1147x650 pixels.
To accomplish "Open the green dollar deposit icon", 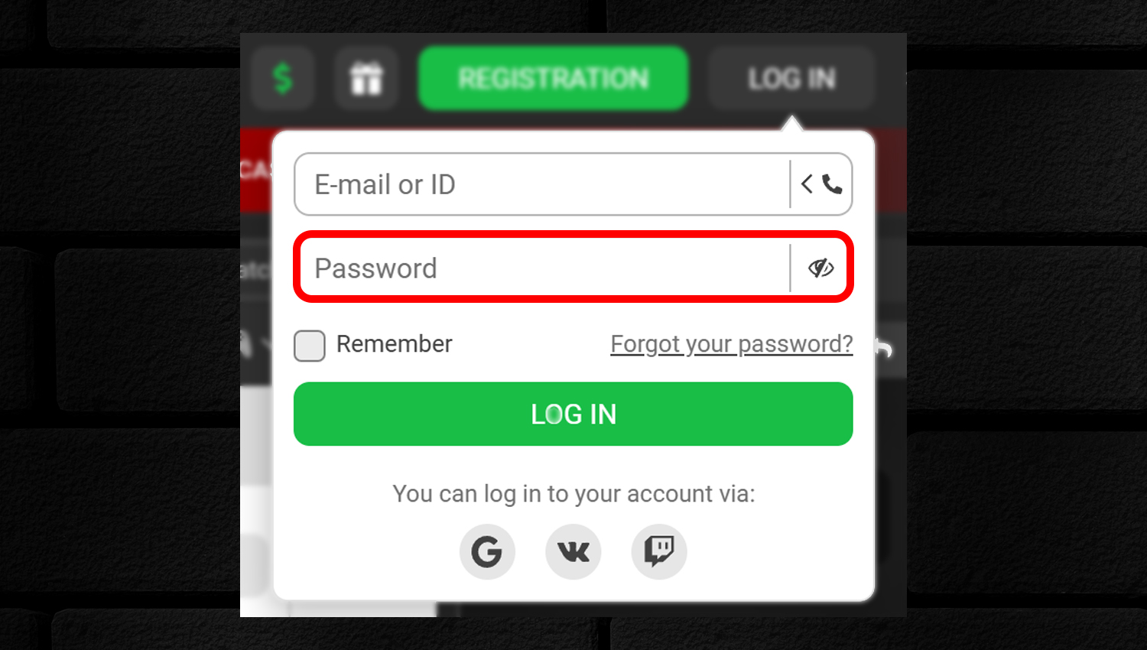I will [283, 78].
